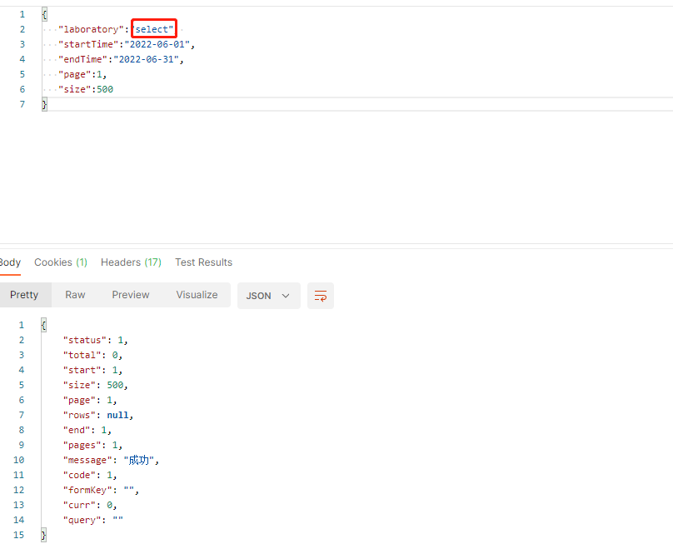Image resolution: width=673 pixels, height=554 pixels.
Task: Click the highlighted select laboratory value
Action: click(153, 28)
